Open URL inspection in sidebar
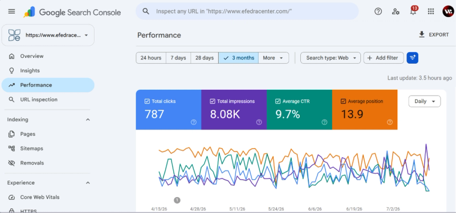This screenshot has height=213, width=456. point(48,100)
